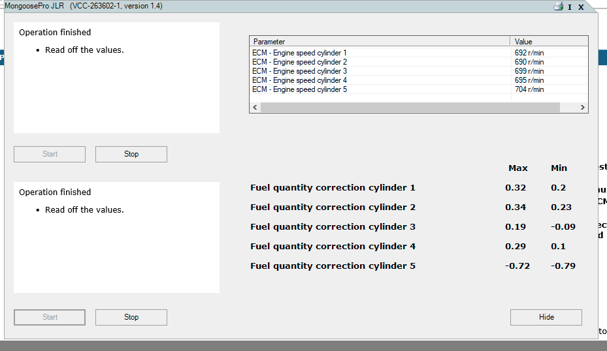The image size is (607, 351).
Task: Click the horizontal scrollbar thumb in table
Action: coord(410,108)
